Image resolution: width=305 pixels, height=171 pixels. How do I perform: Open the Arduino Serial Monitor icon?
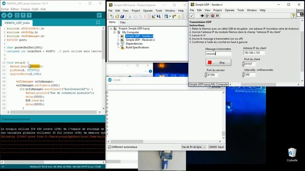99,15
